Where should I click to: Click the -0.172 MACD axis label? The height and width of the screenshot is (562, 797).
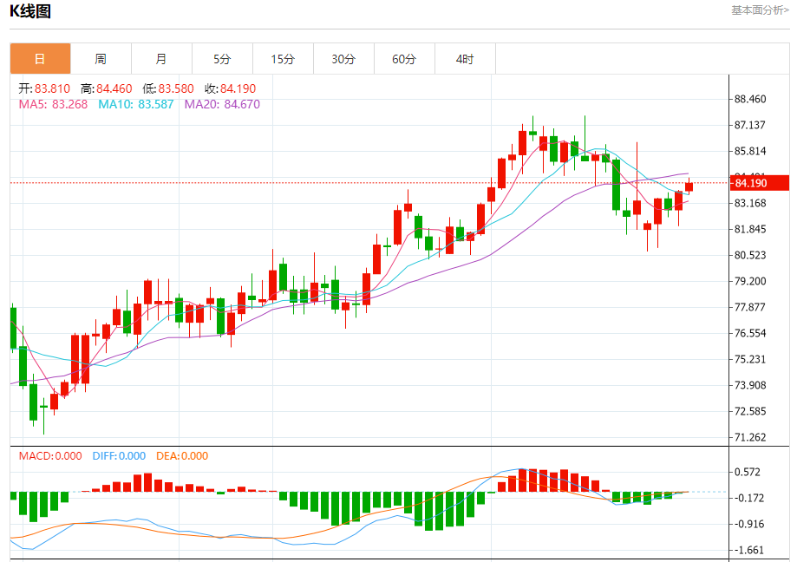coord(748,498)
